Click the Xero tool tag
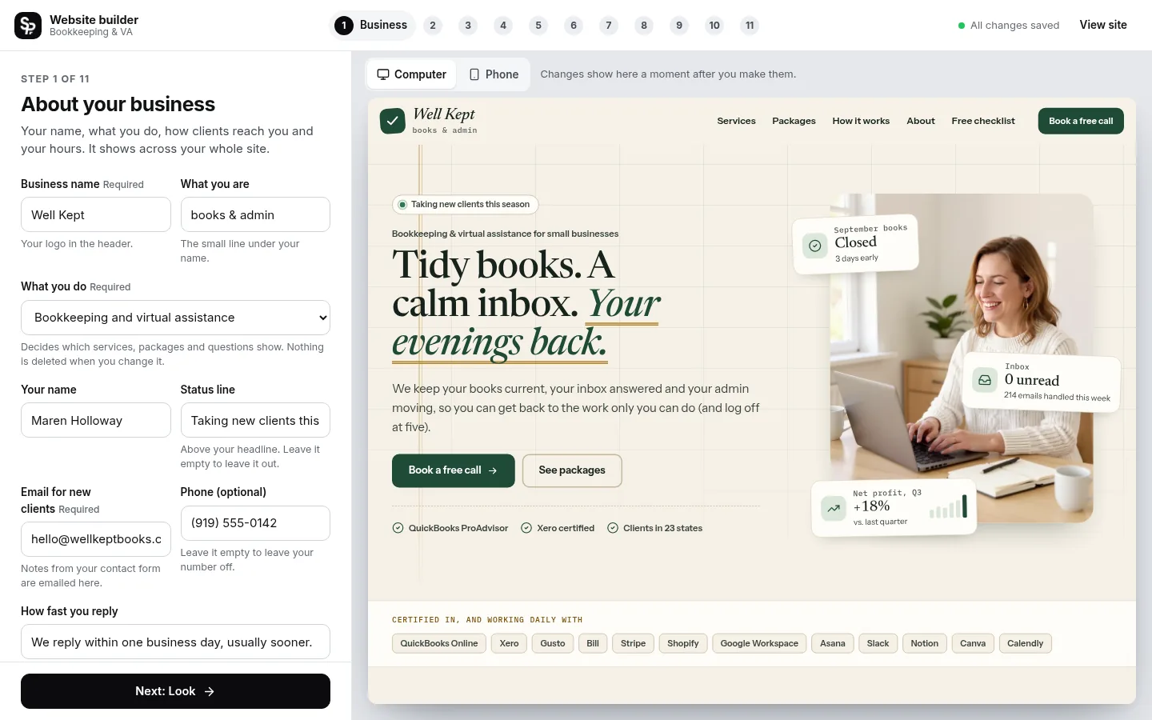1152x720 pixels. pyautogui.click(x=510, y=643)
